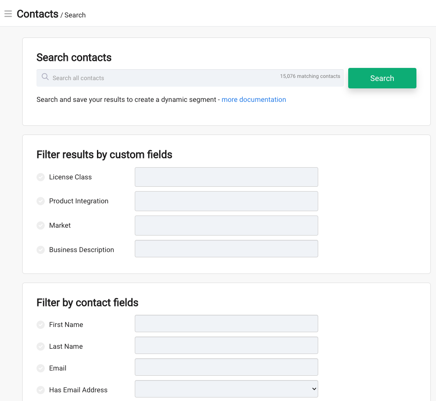
Task: Open the Has Email Address dropdown
Action: click(226, 389)
